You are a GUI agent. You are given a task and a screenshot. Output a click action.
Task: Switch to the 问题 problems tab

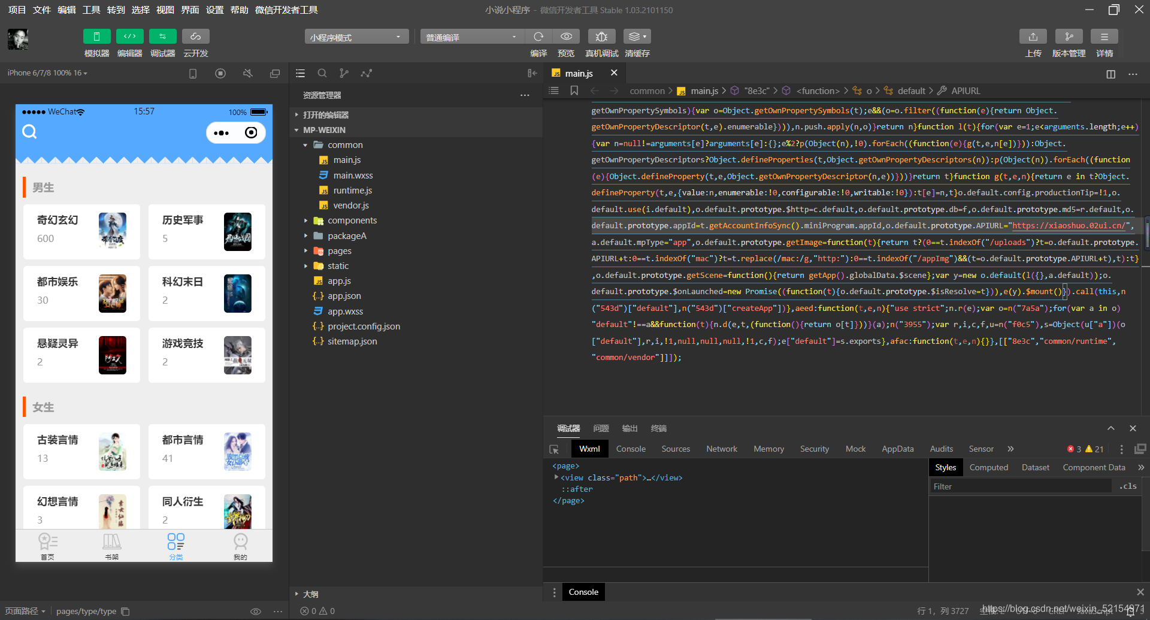point(601,428)
